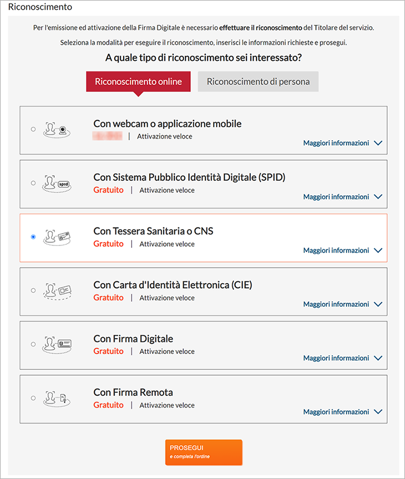Click the SPID recognition icon
Image resolution: width=405 pixels, height=479 pixels.
tap(57, 183)
